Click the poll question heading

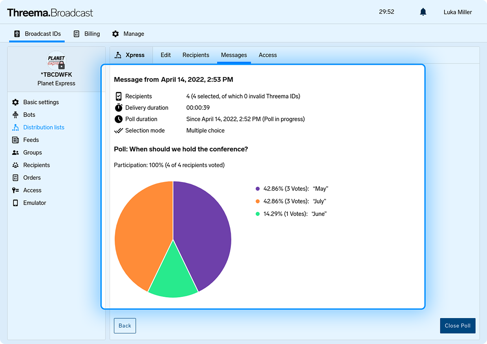click(181, 149)
